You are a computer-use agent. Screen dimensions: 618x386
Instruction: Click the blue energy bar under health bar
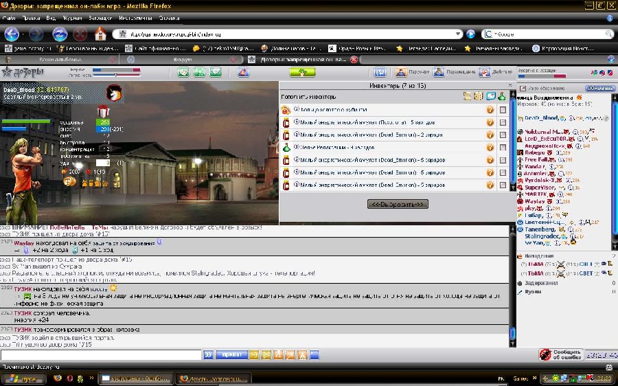tap(14, 128)
